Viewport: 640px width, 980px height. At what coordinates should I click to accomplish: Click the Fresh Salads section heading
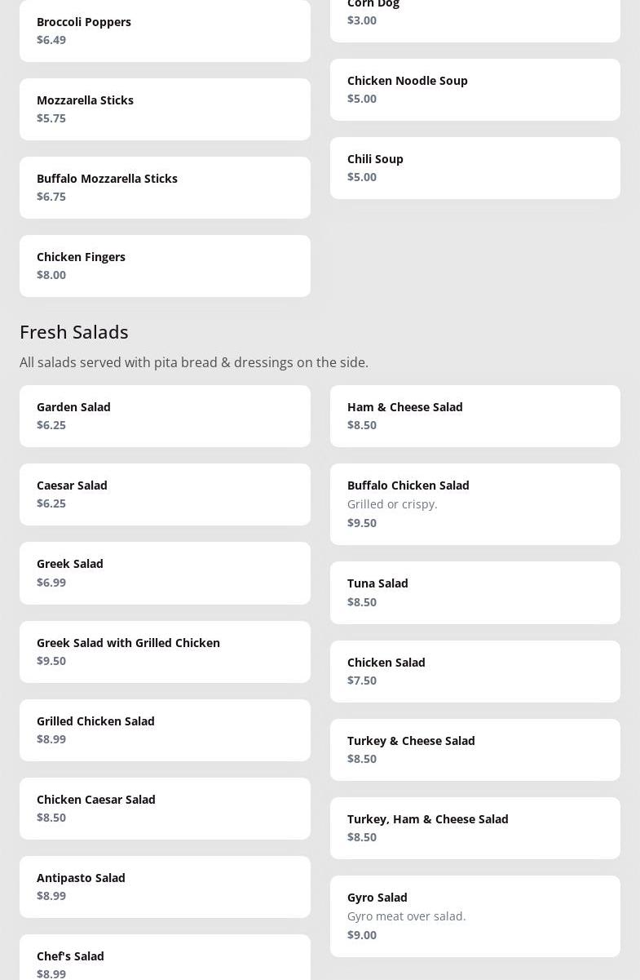point(74,331)
